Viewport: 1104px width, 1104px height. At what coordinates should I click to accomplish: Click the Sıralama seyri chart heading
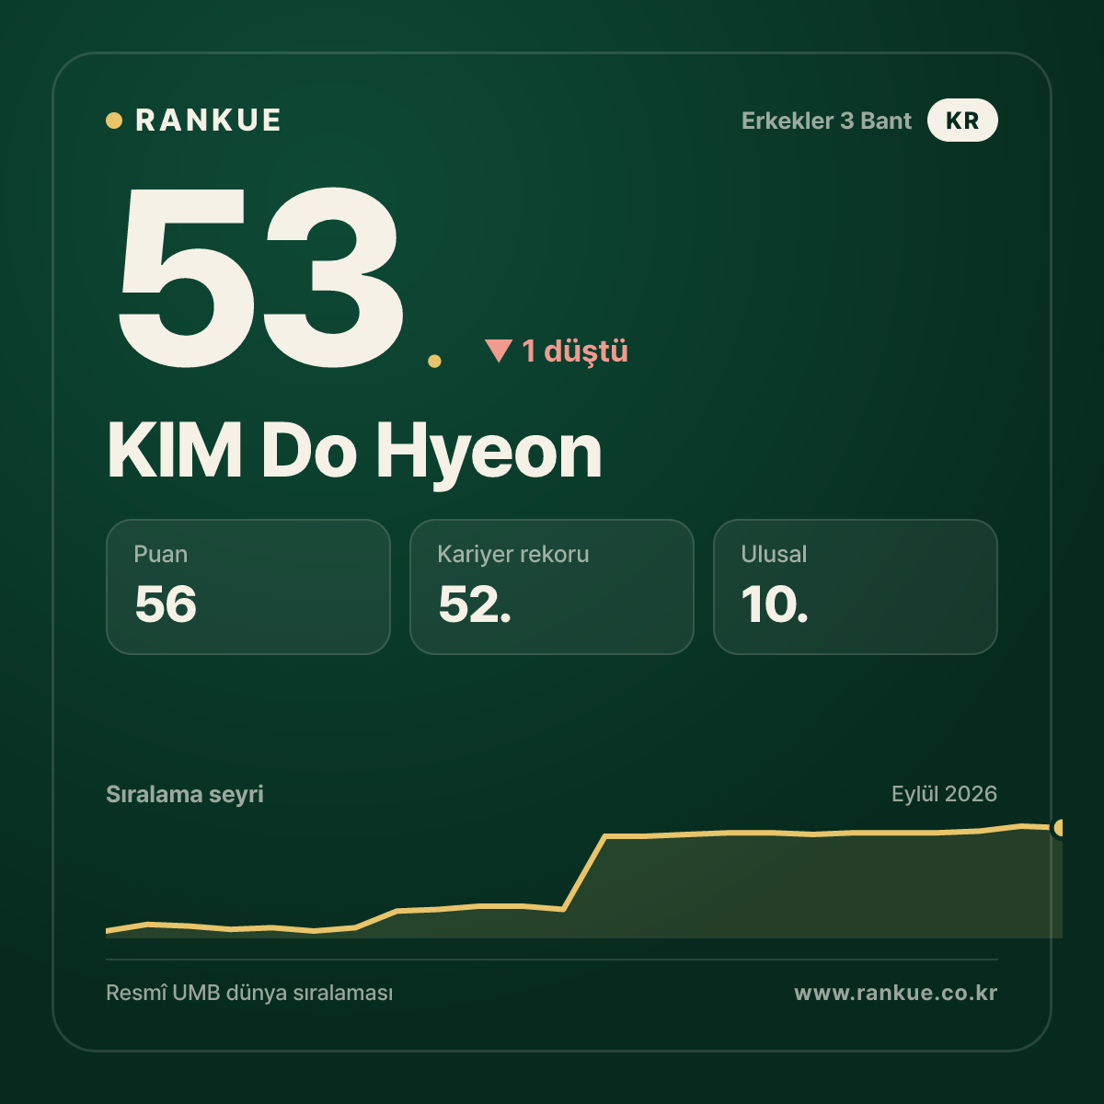(x=185, y=794)
